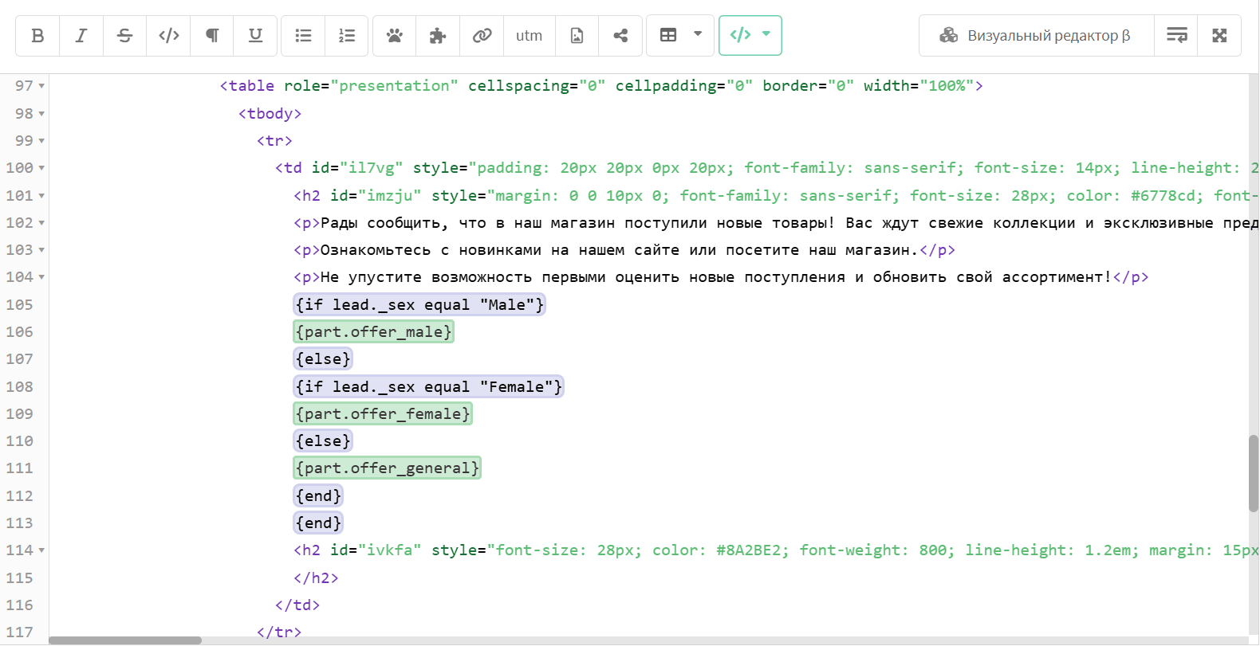
Task: Click paragraph starting with Не упустите
Action: tap(721, 277)
